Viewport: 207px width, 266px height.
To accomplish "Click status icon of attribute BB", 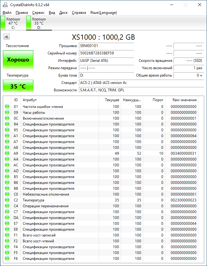I will click(x=7, y=189).
